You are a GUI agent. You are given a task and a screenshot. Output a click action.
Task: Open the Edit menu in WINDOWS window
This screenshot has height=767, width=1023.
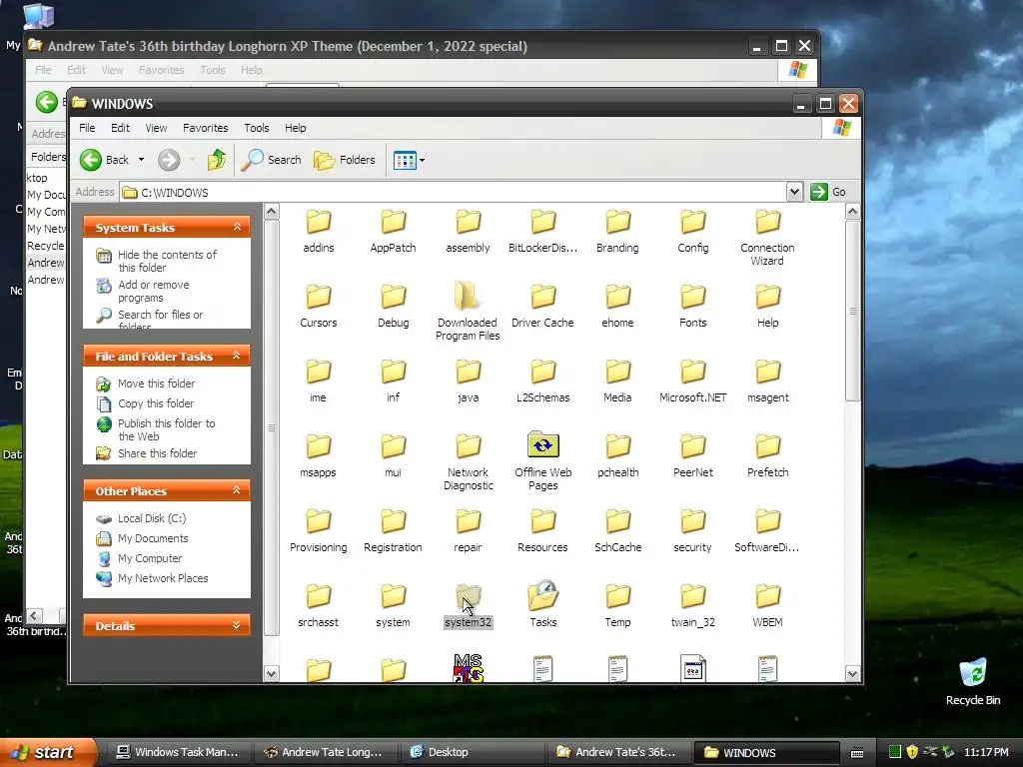120,128
